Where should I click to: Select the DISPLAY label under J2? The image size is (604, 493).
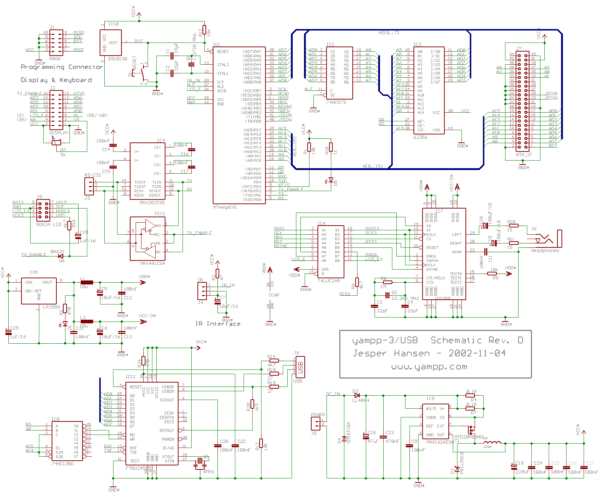coord(59,133)
